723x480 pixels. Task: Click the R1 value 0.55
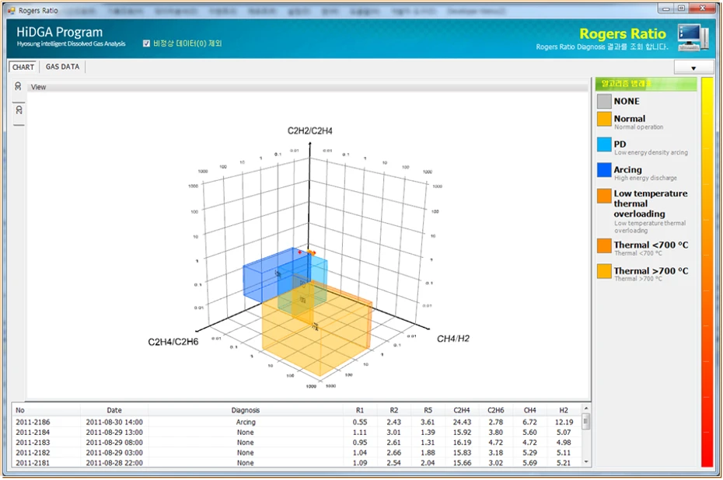(360, 422)
